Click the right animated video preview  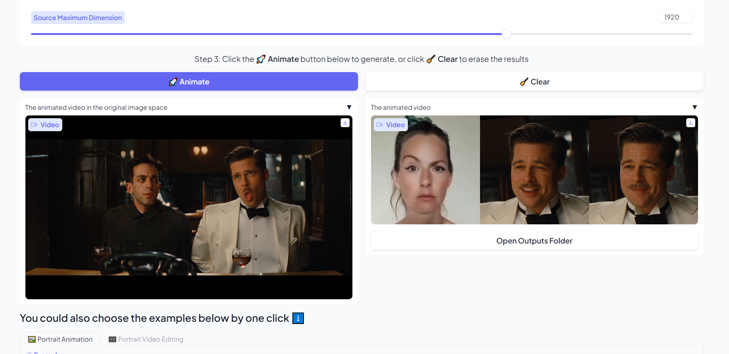pos(534,170)
